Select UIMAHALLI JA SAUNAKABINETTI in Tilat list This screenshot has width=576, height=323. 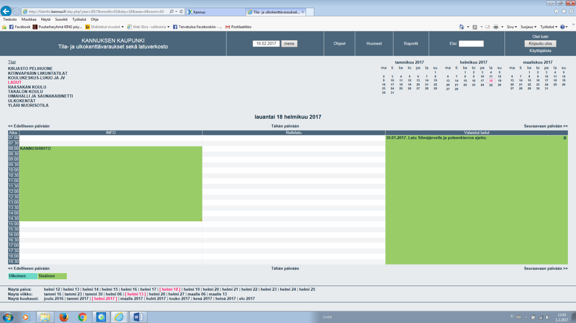click(x=40, y=96)
